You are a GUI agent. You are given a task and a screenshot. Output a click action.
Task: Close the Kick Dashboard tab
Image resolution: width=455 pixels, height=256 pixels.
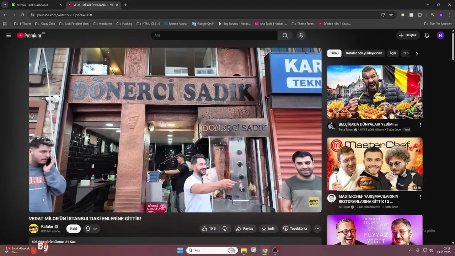tap(60, 5)
